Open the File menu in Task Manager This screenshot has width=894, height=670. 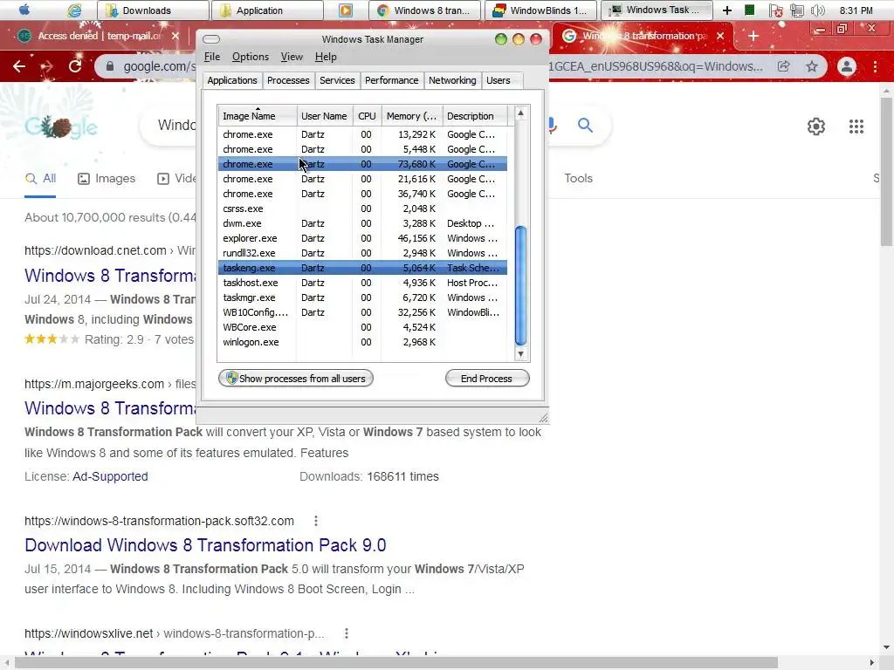pyautogui.click(x=212, y=57)
